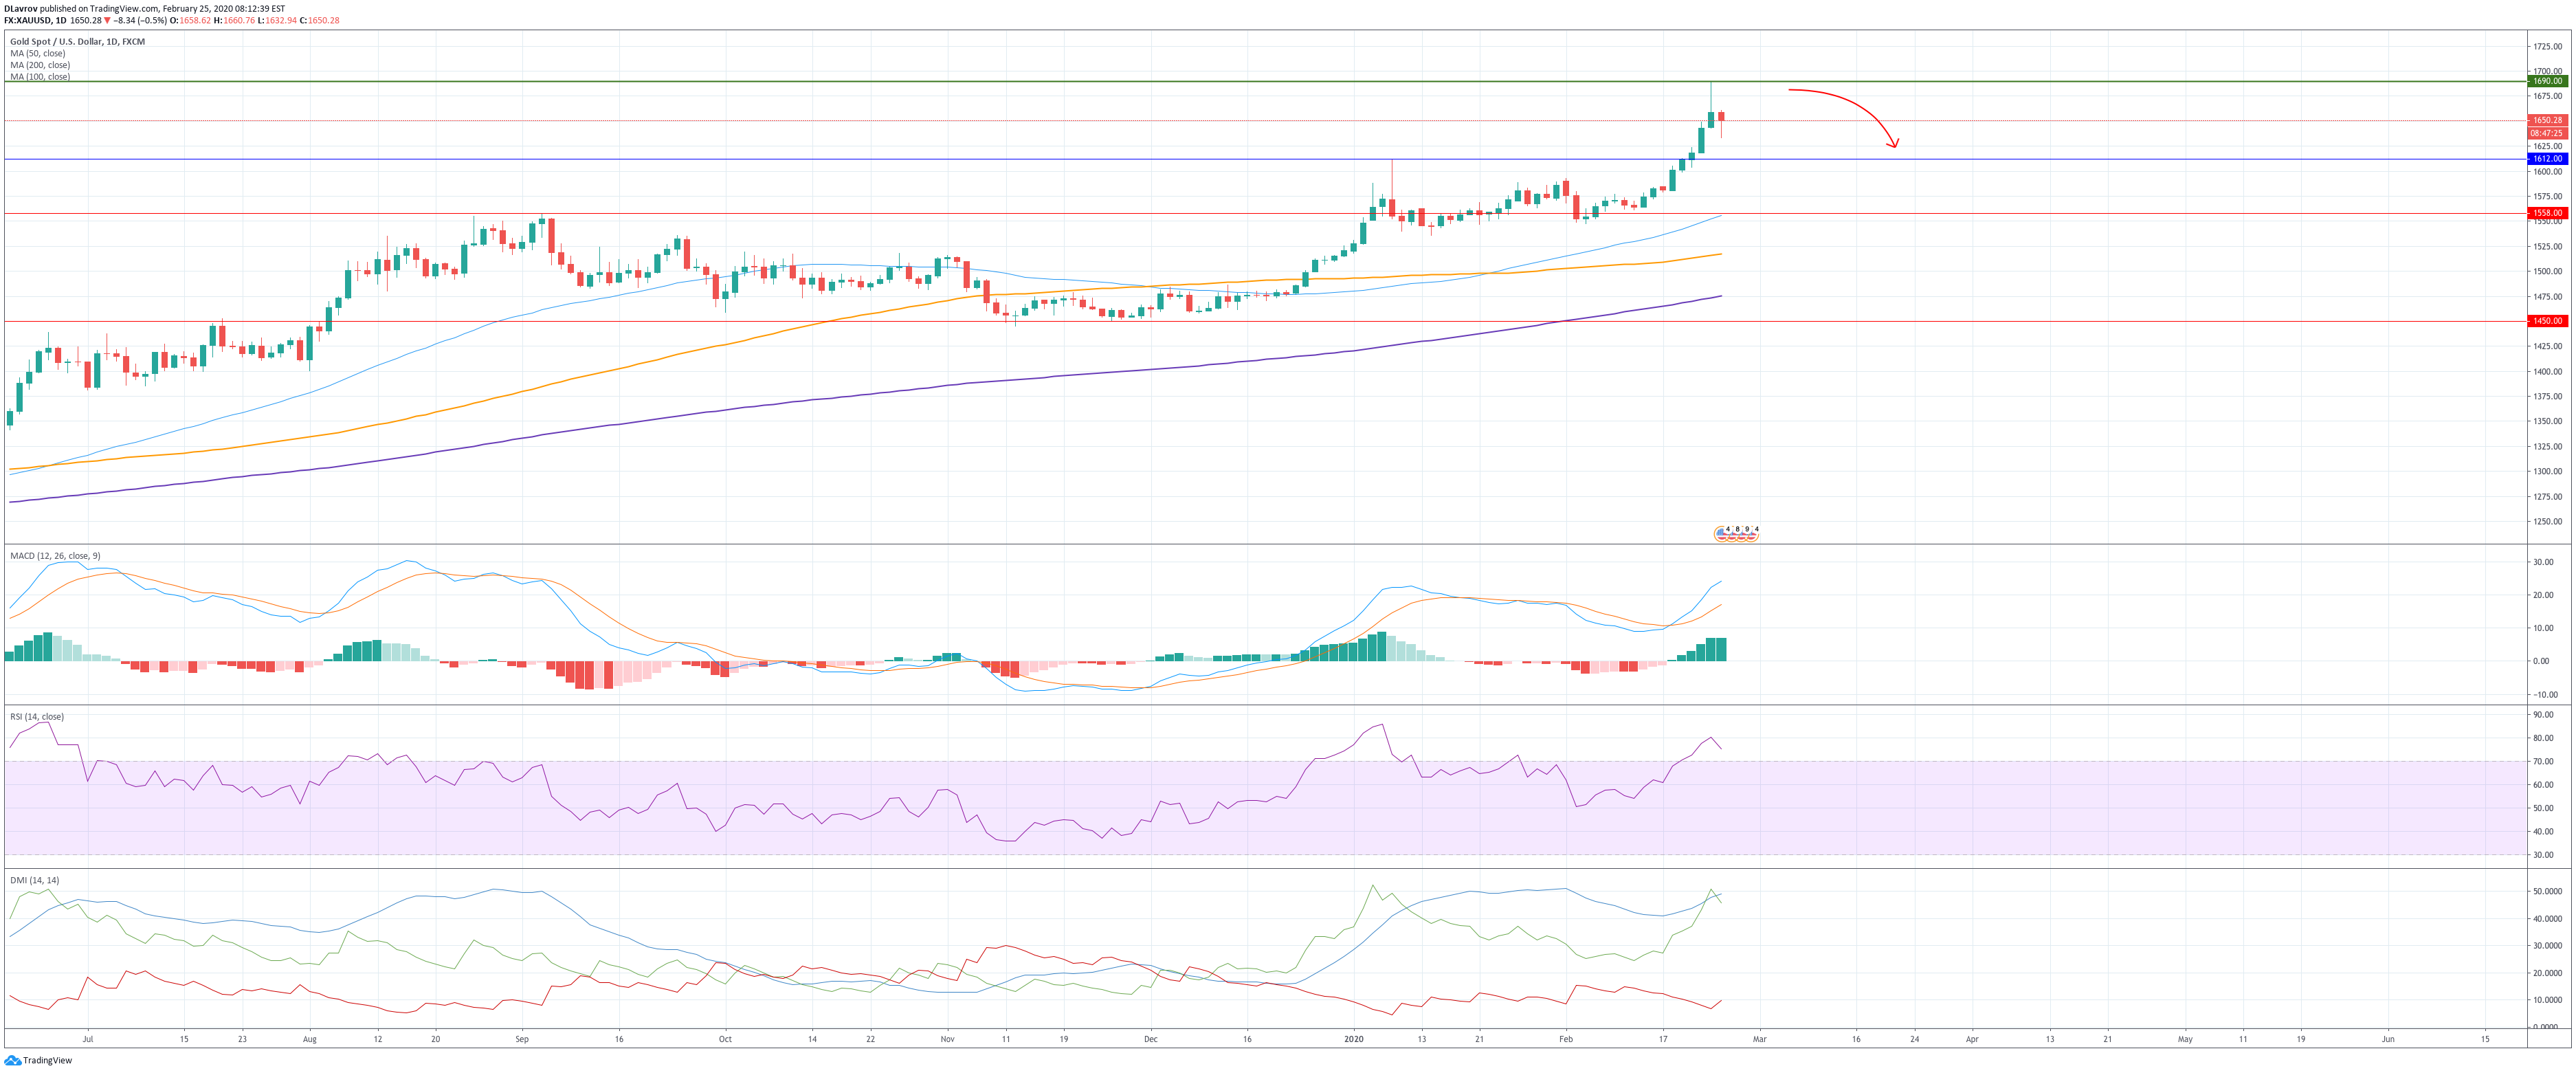Click the leftmost US flag economic event icon

pyautogui.click(x=1721, y=534)
